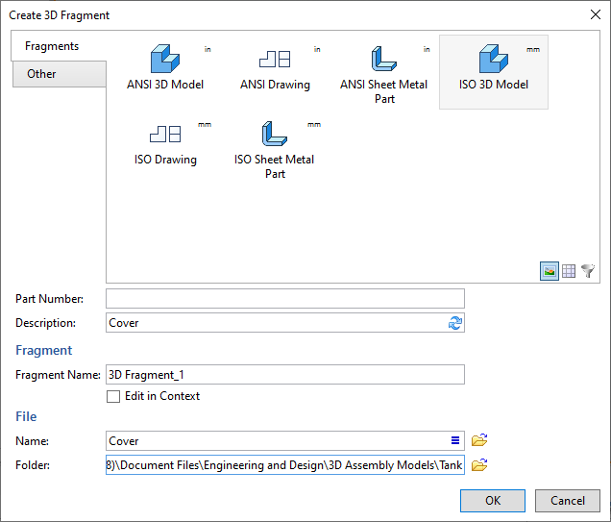Choose the ISO Drawing template
The width and height of the screenshot is (611, 522).
point(165,144)
